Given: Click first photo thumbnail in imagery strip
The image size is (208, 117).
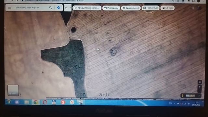Looking at the screenshot, I should pos(188,96).
